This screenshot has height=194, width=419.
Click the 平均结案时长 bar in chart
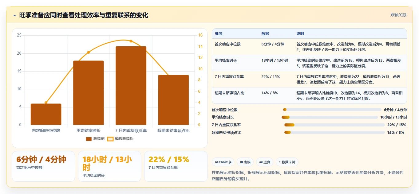pos(89,93)
